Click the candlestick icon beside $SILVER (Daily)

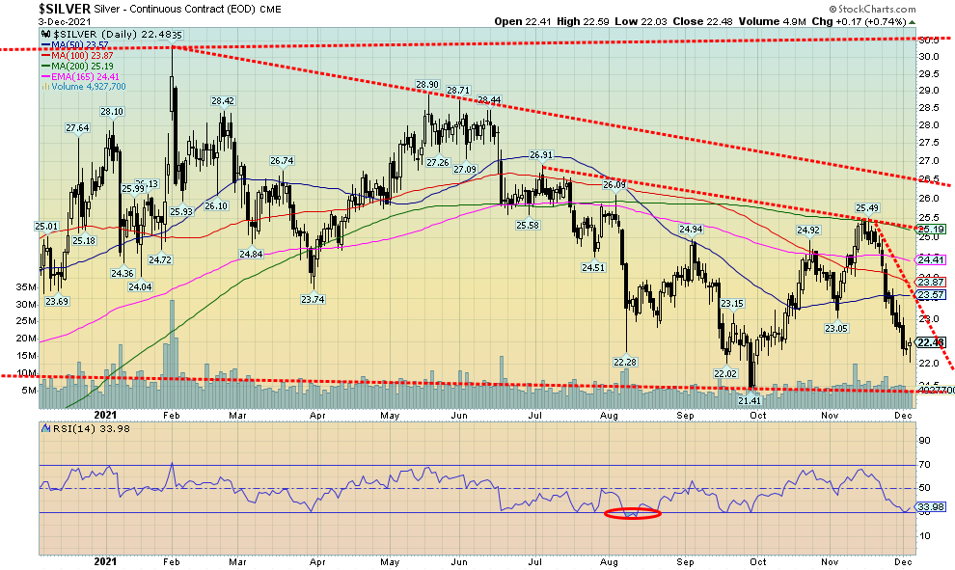pos(44,35)
